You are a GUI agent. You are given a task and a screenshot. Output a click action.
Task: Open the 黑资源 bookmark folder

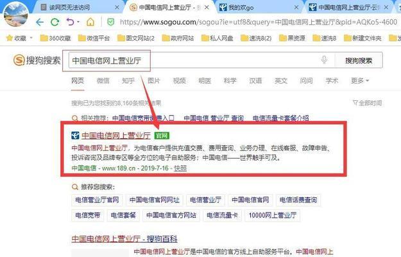292,38
